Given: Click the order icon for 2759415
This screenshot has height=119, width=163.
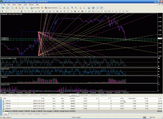Looking at the screenshot, I should pos(3,101).
